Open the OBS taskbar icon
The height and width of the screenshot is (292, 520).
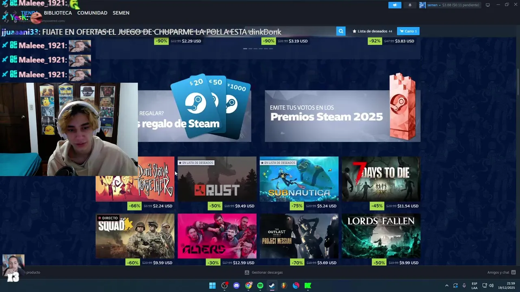point(225,286)
